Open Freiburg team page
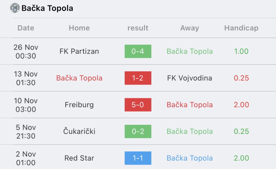 pos(79,105)
